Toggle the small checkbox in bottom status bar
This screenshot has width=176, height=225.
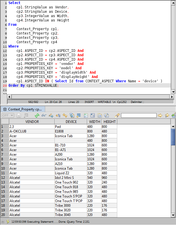click(3, 222)
